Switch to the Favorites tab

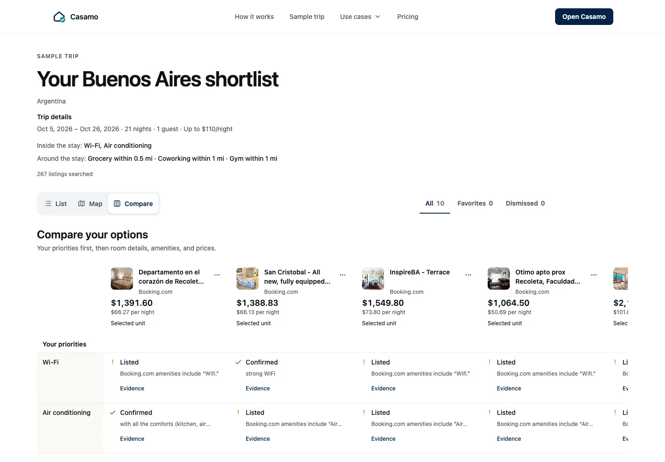pyautogui.click(x=475, y=204)
